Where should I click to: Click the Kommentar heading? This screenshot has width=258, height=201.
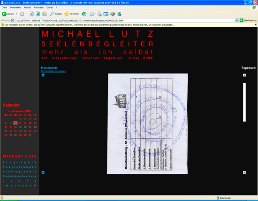[49, 68]
